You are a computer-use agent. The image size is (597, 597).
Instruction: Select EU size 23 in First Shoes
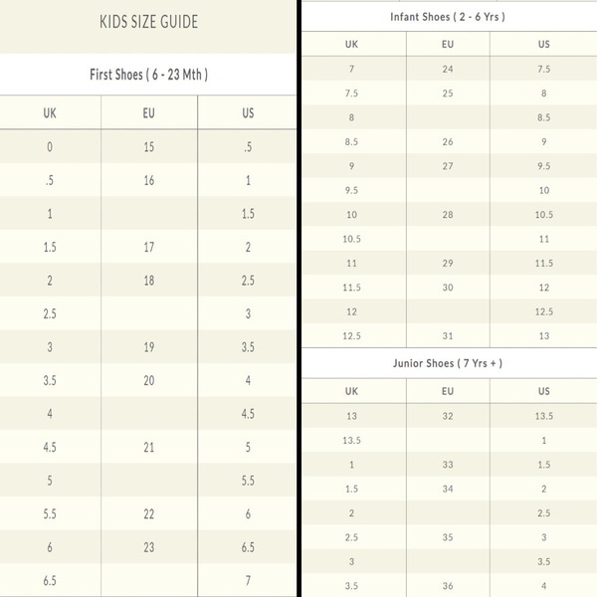[x=149, y=547]
